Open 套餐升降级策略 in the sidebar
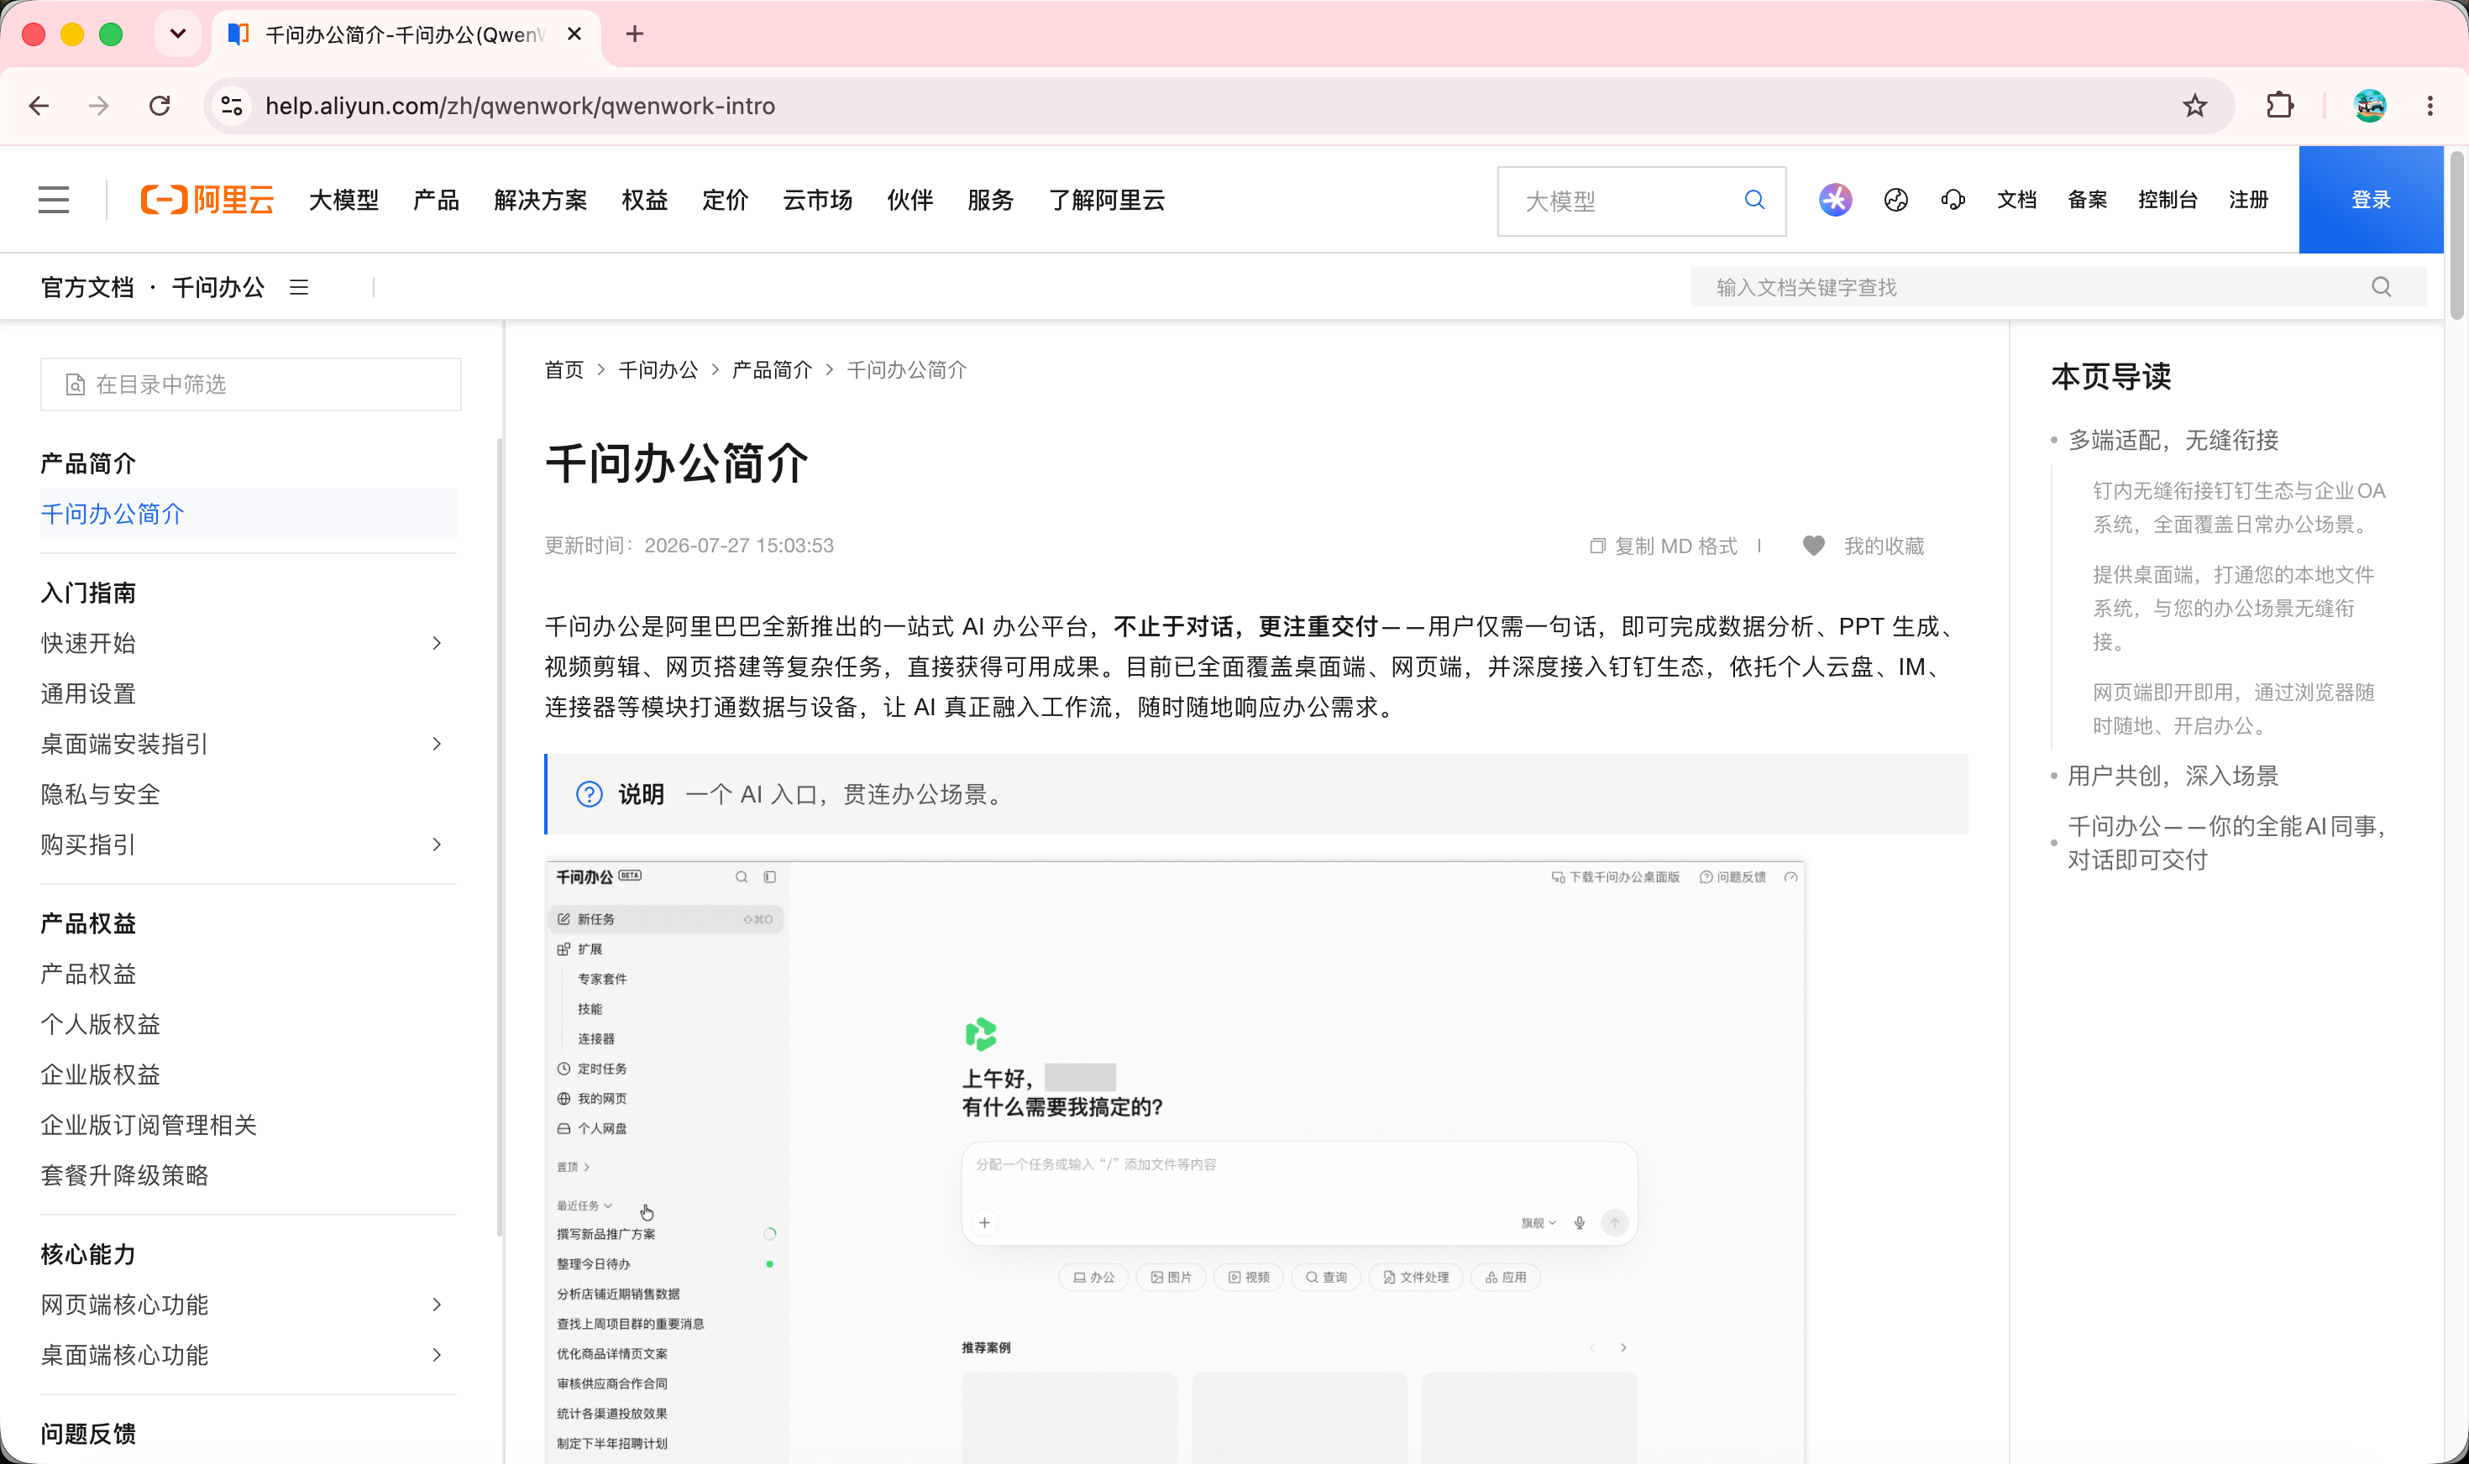This screenshot has width=2469, height=1464. point(124,1175)
